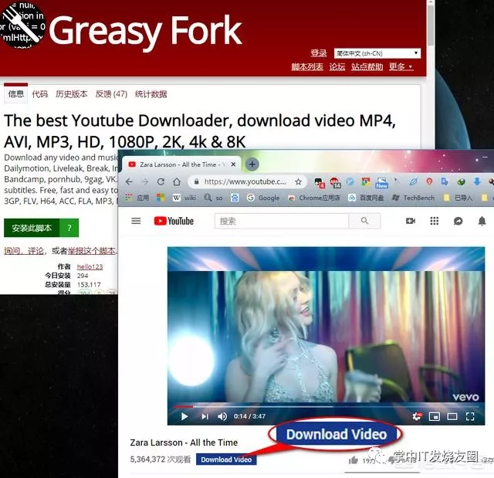This screenshot has width=494, height=478.
Task: Click the YouTube search magnifier button
Action: point(364,221)
